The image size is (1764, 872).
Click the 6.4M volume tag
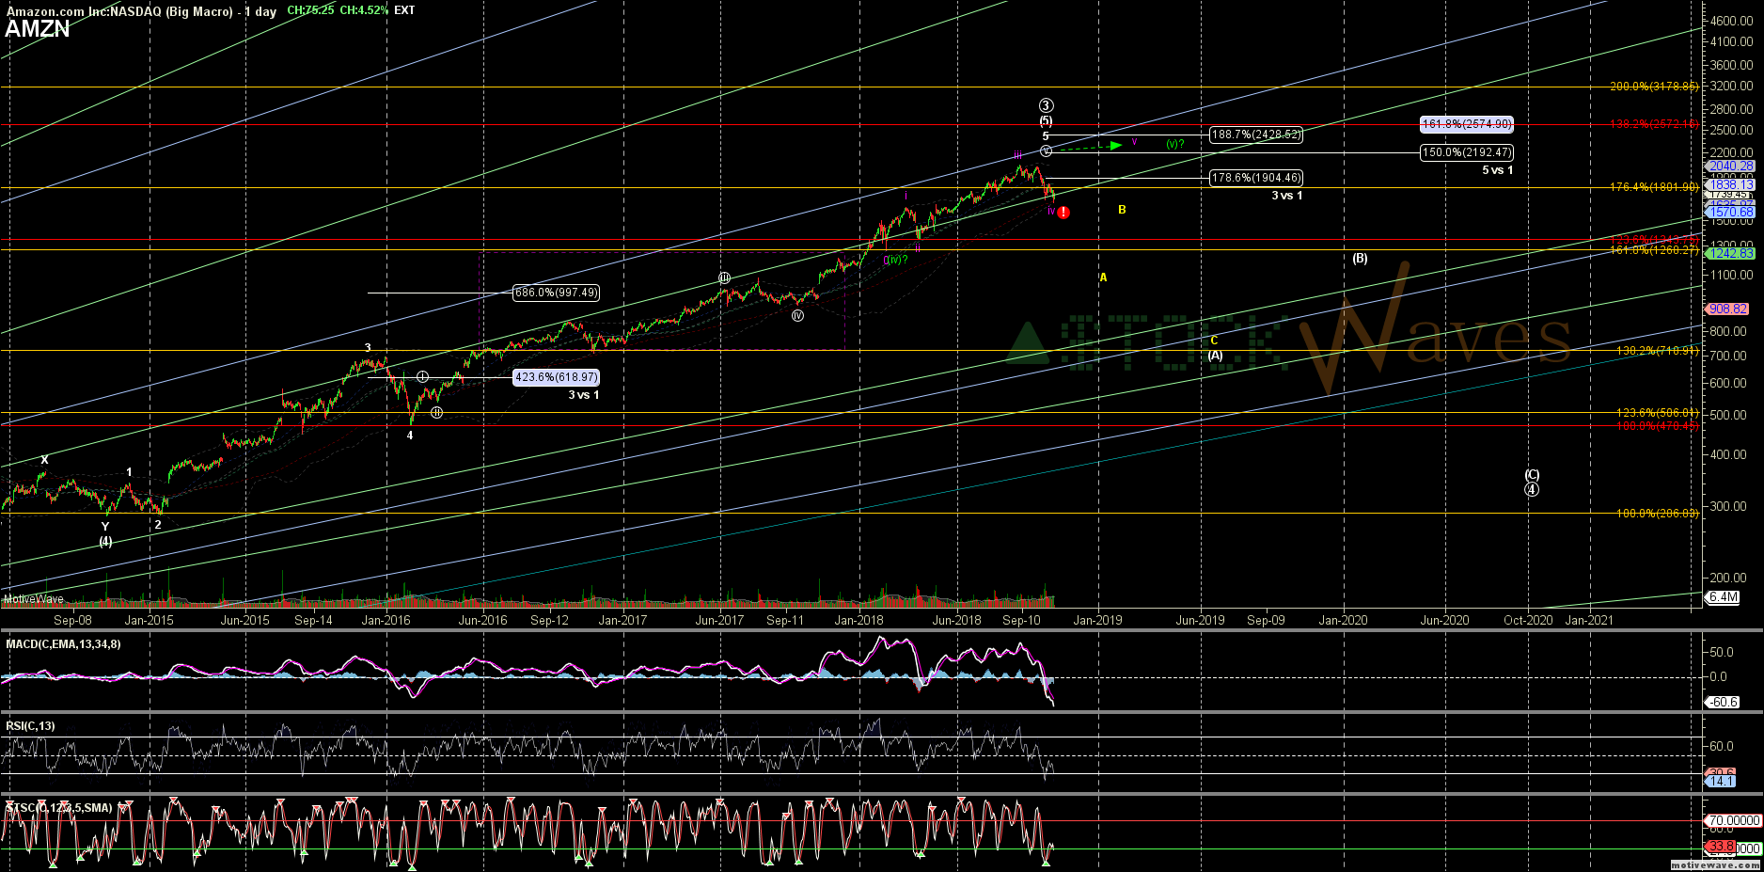[x=1723, y=597]
